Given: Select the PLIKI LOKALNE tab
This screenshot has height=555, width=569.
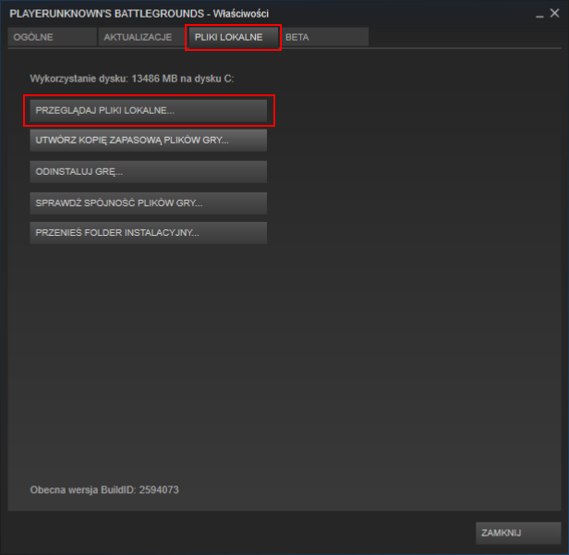Looking at the screenshot, I should [x=234, y=37].
